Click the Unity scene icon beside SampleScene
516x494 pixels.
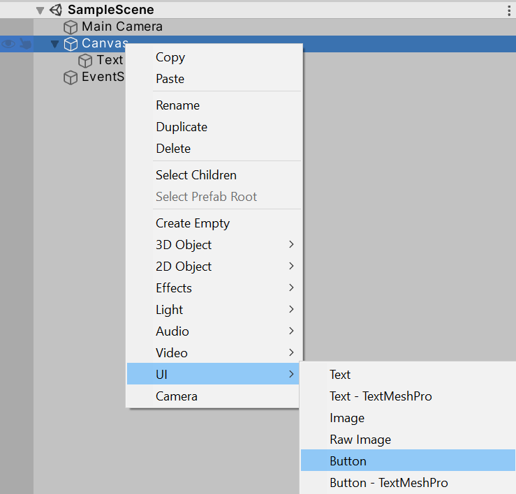(x=56, y=10)
